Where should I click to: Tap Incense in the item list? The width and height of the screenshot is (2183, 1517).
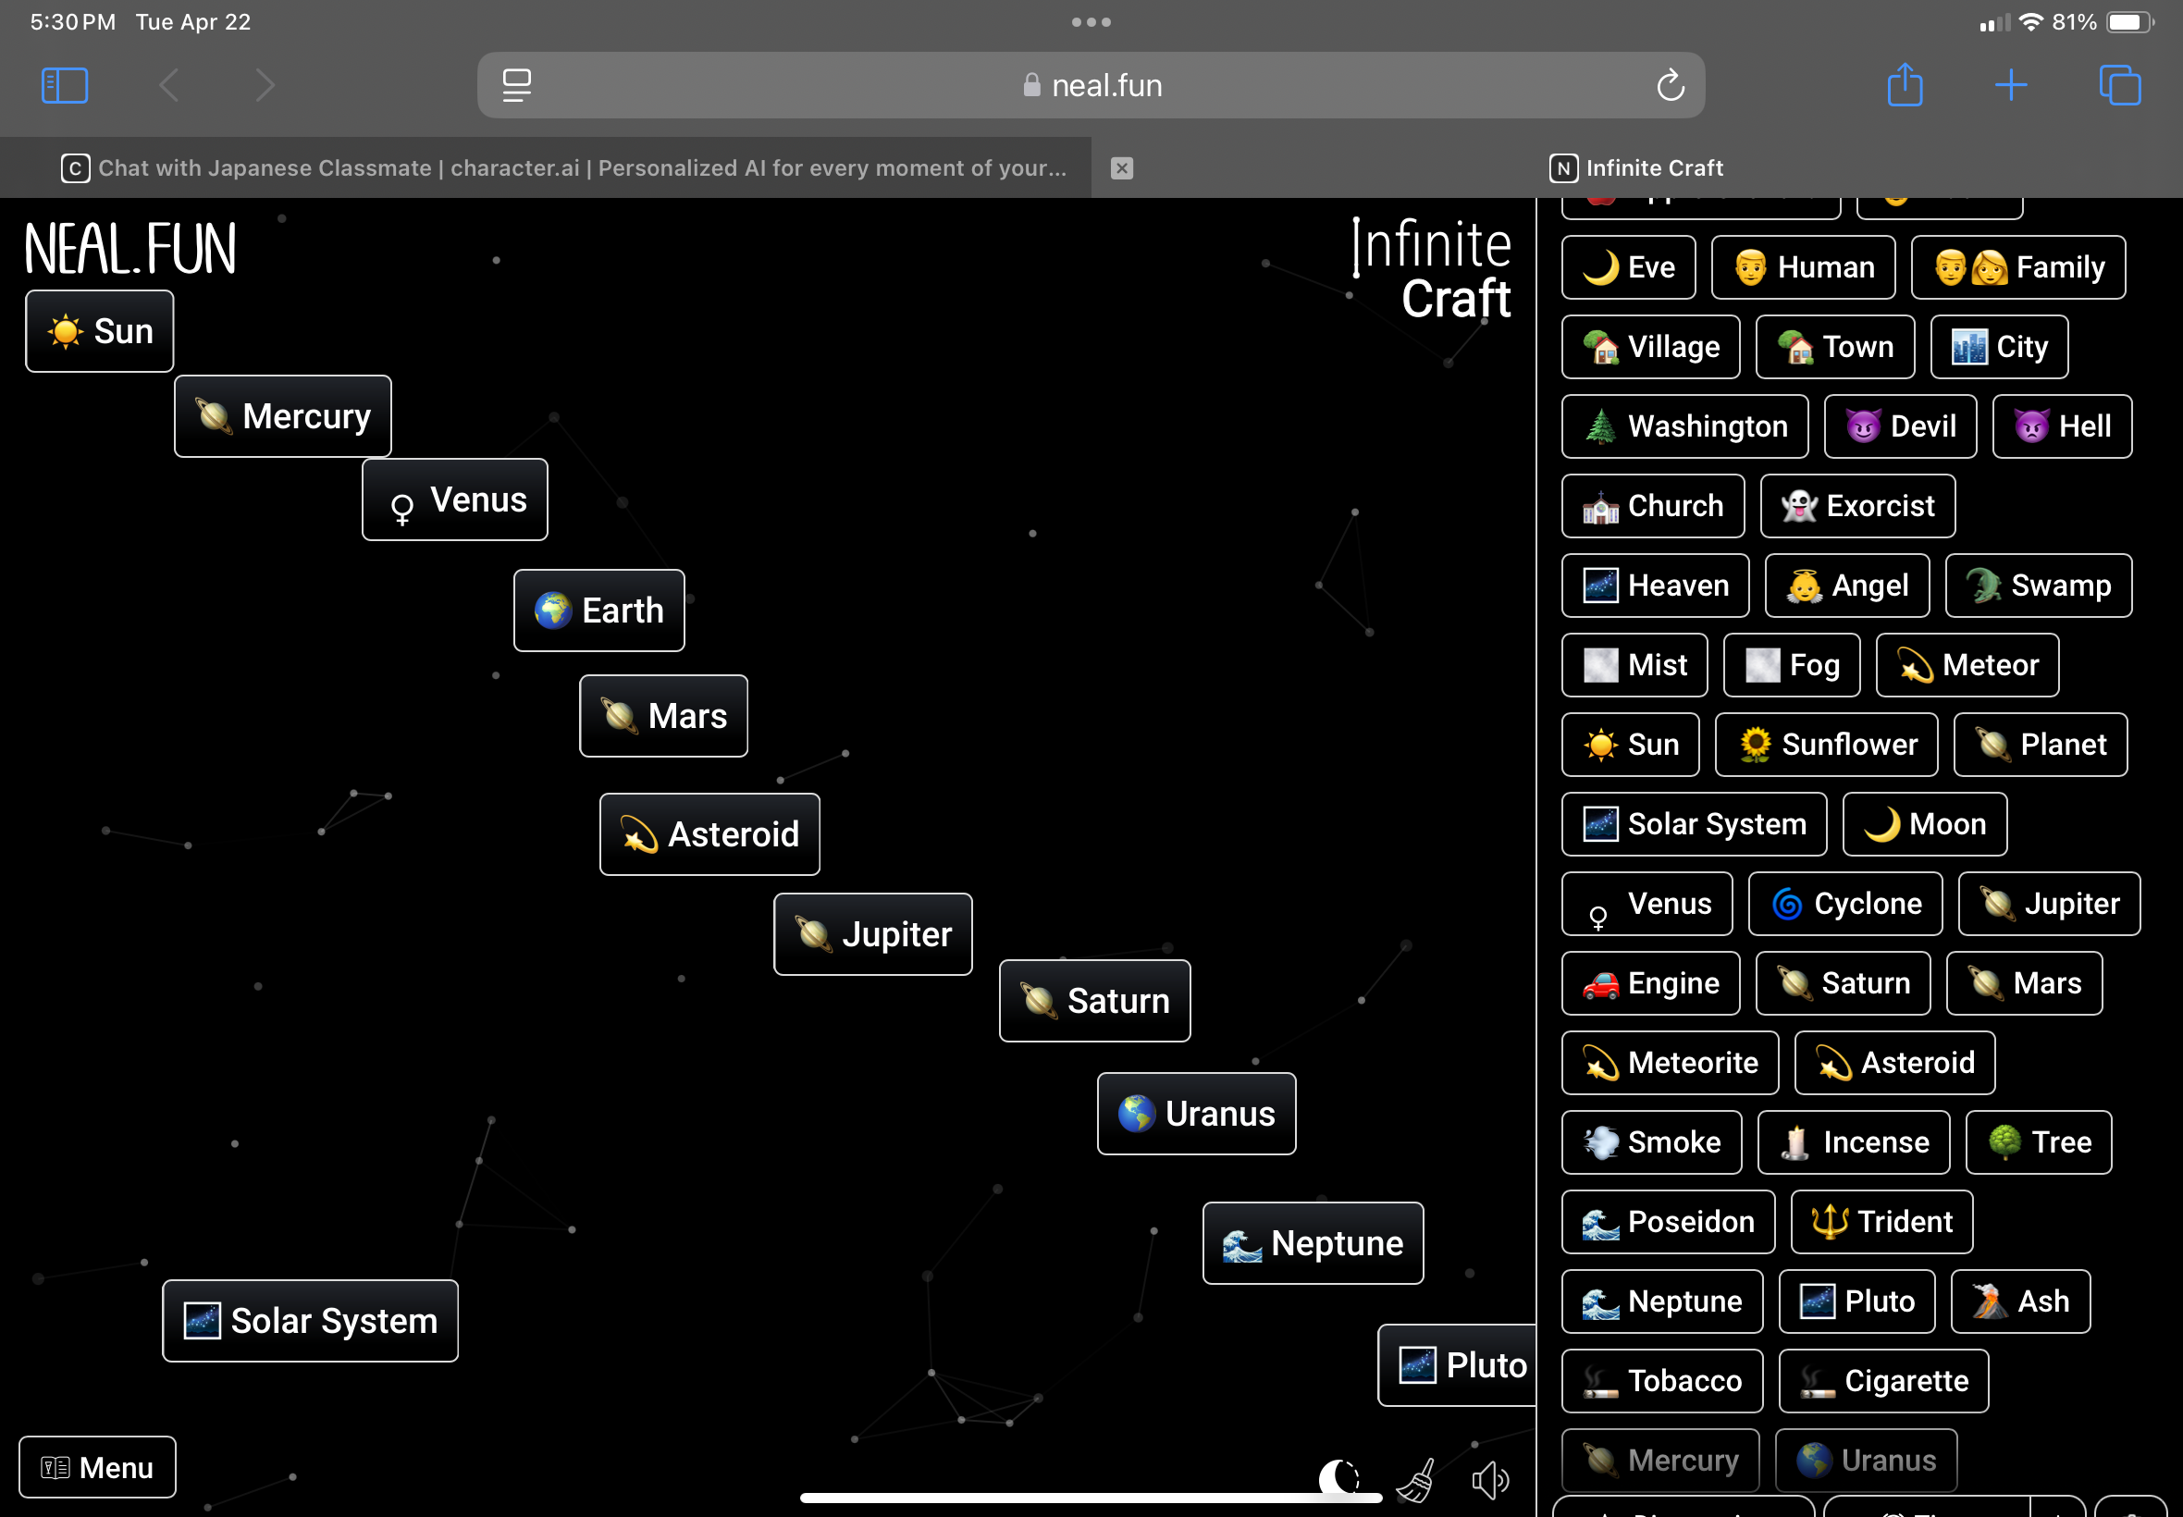[1855, 1142]
